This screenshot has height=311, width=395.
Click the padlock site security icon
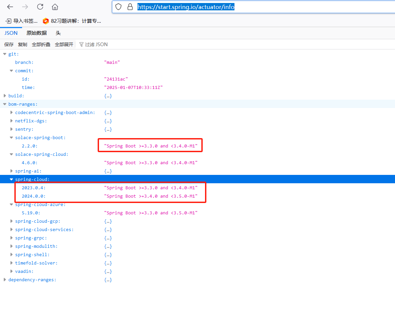130,7
